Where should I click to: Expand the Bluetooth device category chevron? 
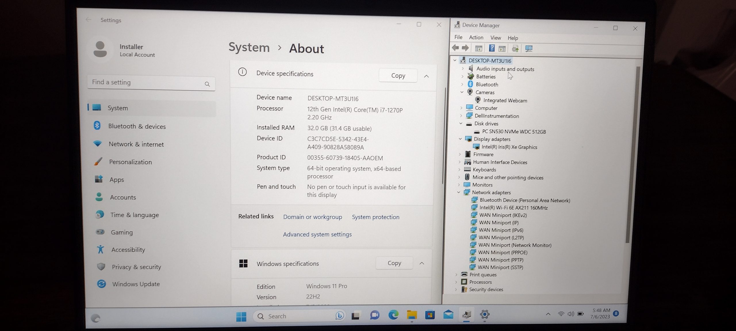[462, 84]
